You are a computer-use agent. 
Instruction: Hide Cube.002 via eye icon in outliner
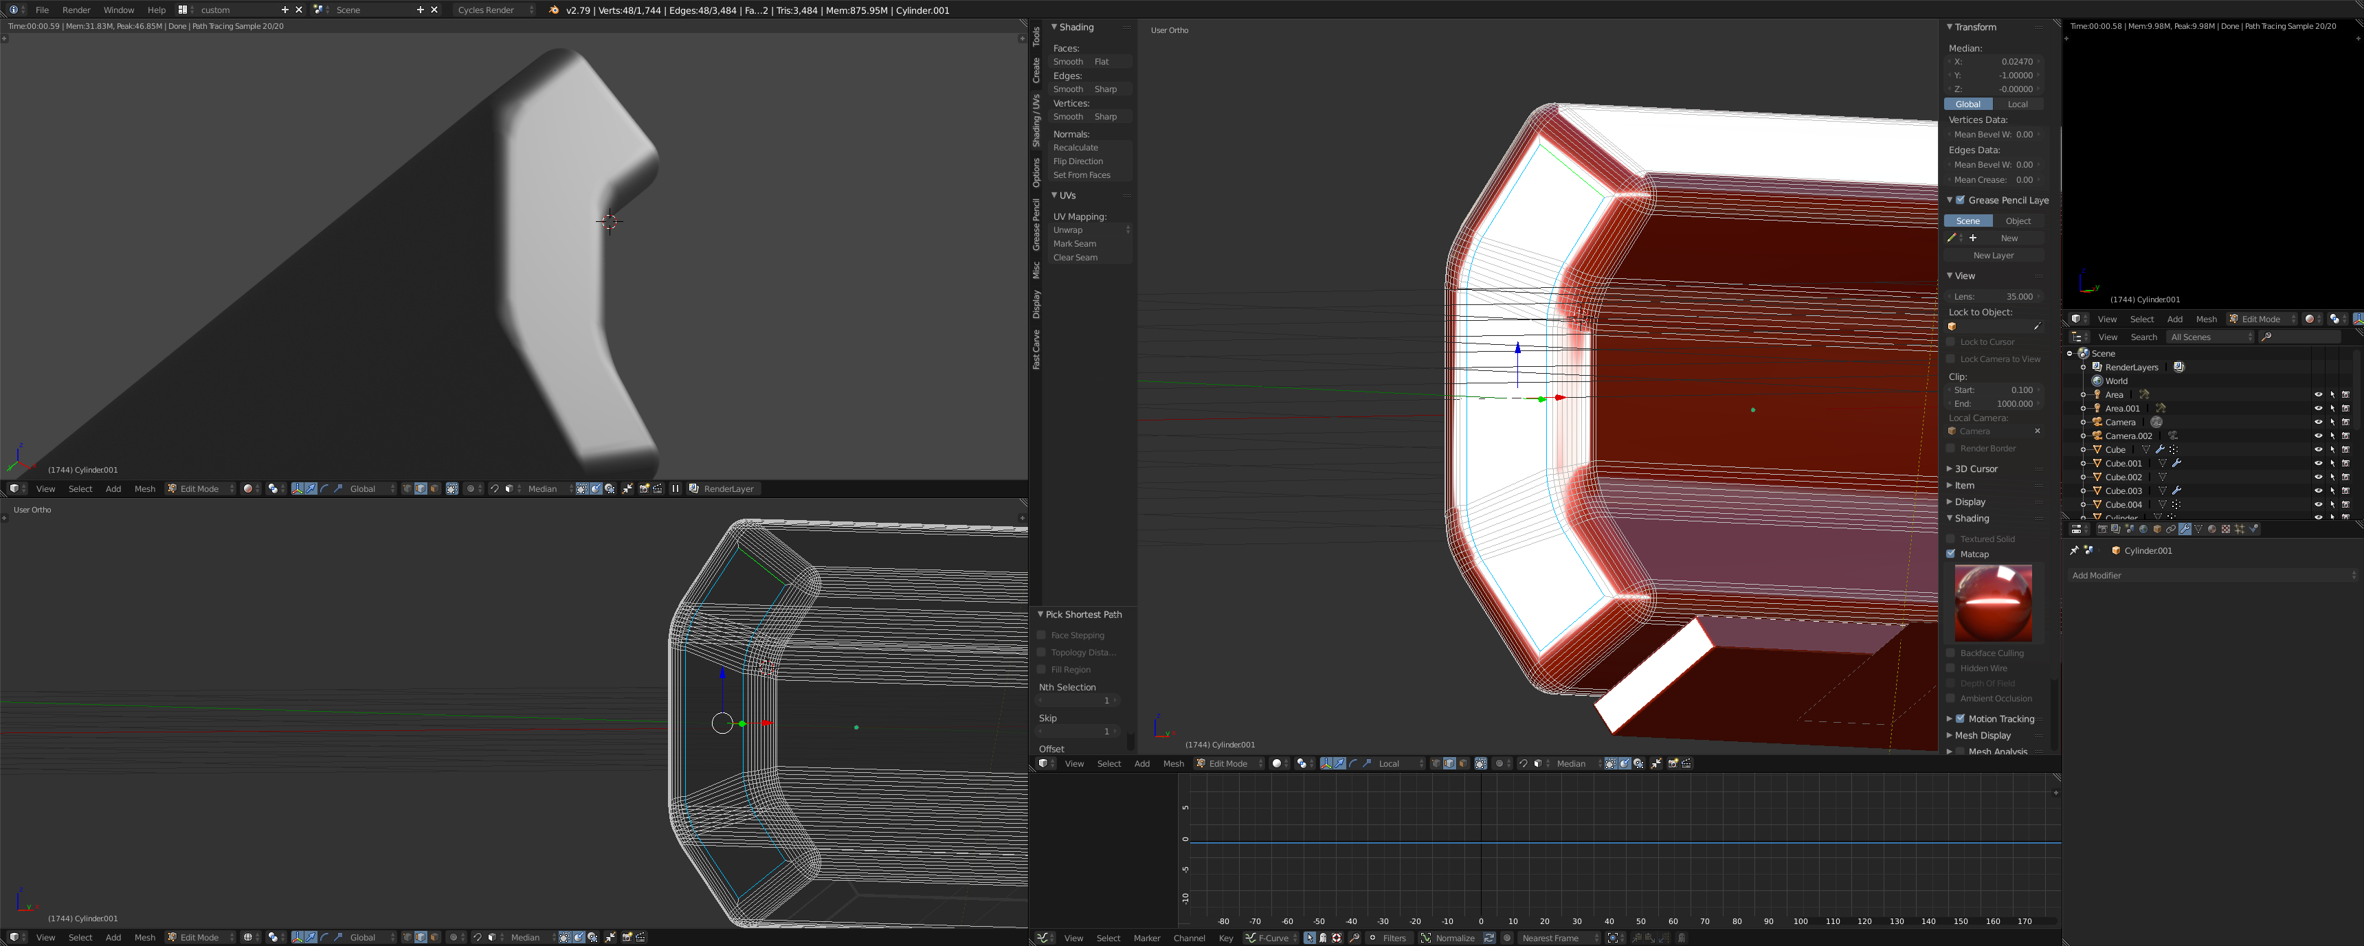pyautogui.click(x=2318, y=477)
